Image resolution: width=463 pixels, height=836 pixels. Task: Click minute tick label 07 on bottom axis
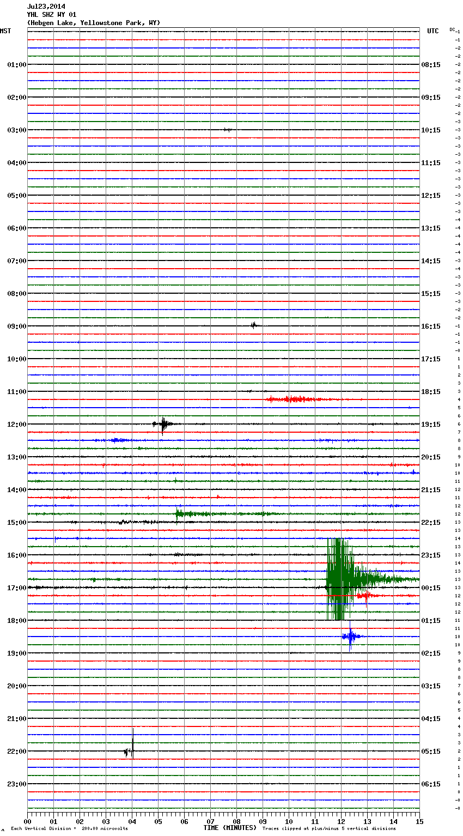[x=210, y=821]
